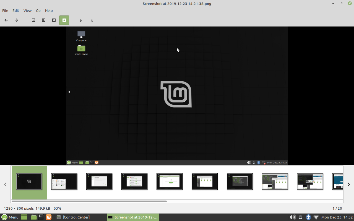Open the Bluetooth tray icon
The image size is (354, 221).
pos(308,217)
